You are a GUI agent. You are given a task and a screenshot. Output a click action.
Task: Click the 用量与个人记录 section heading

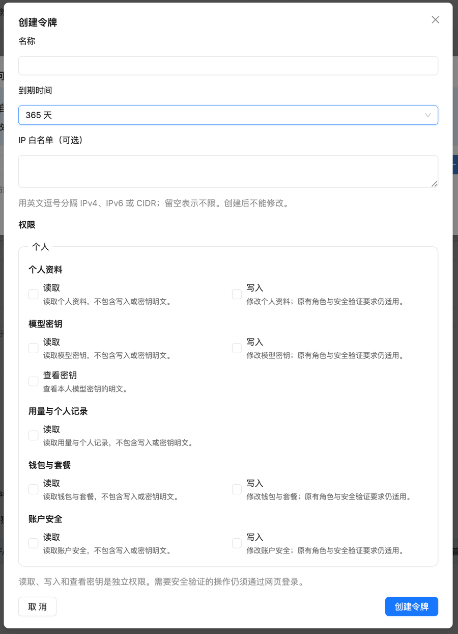58,411
